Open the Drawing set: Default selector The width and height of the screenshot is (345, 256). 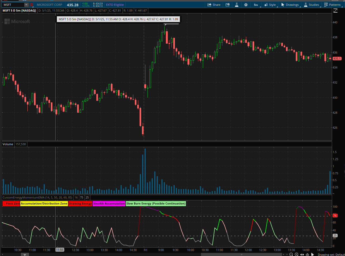(x=331, y=254)
